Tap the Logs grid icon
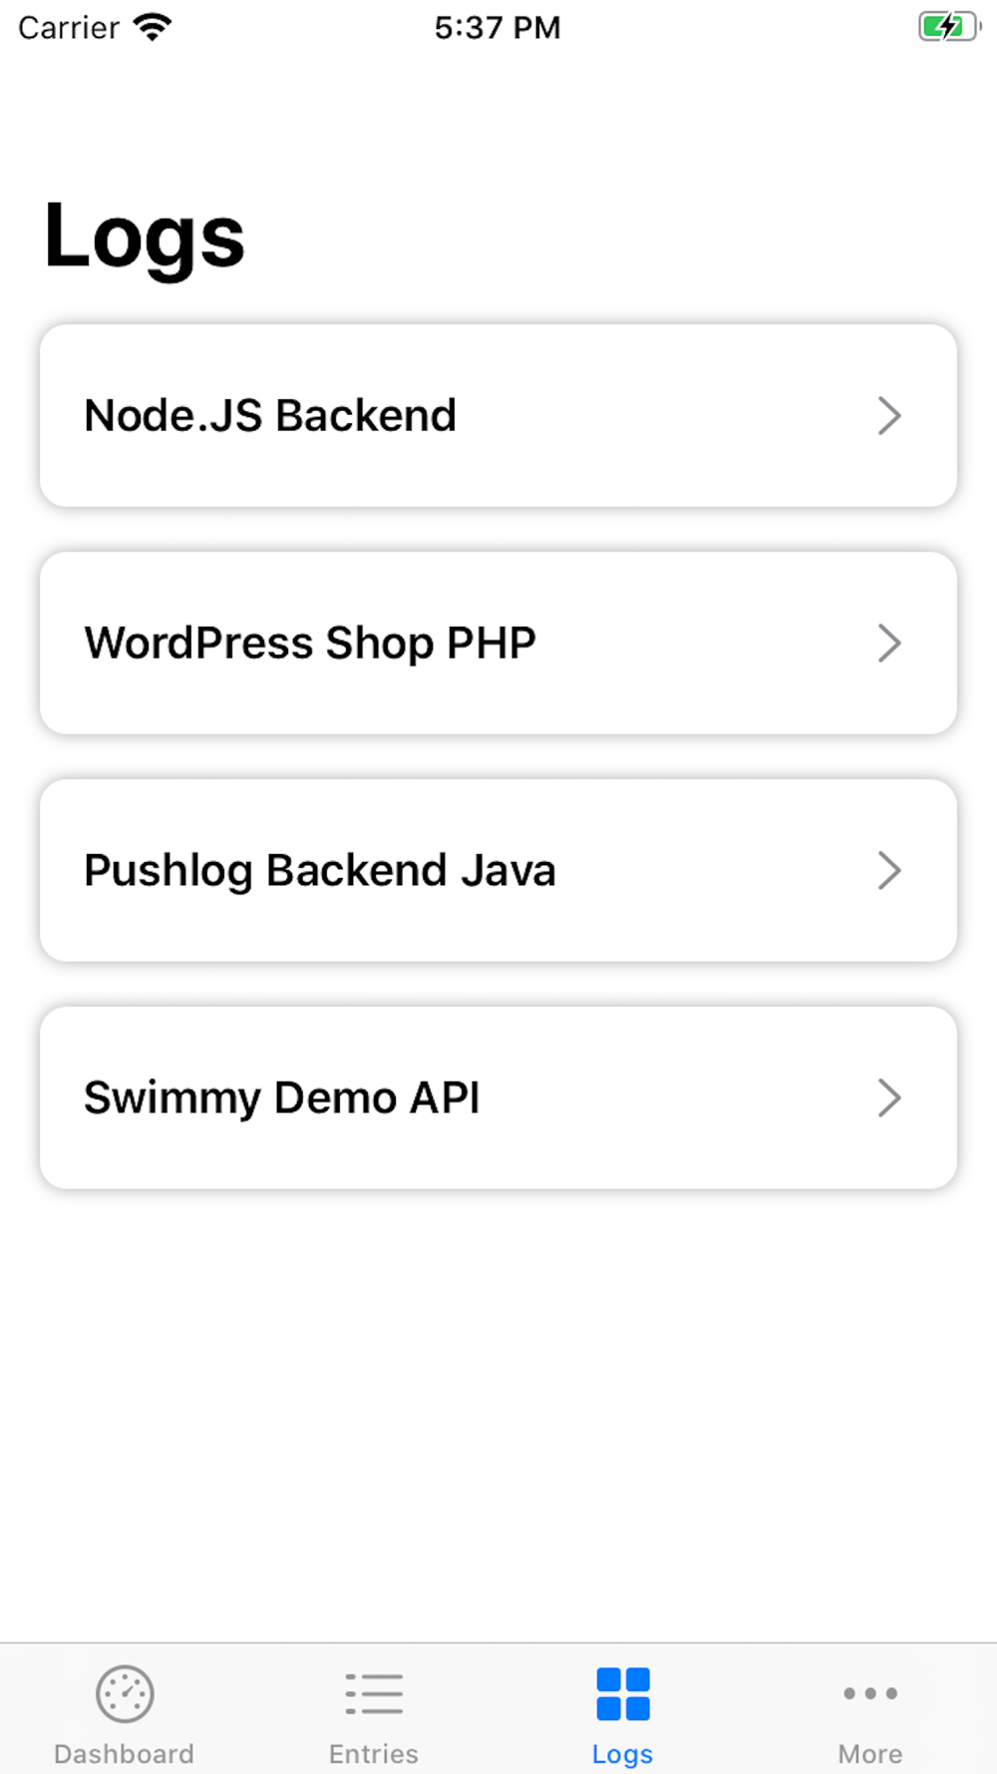Viewport: 997px width, 1774px height. click(623, 1693)
